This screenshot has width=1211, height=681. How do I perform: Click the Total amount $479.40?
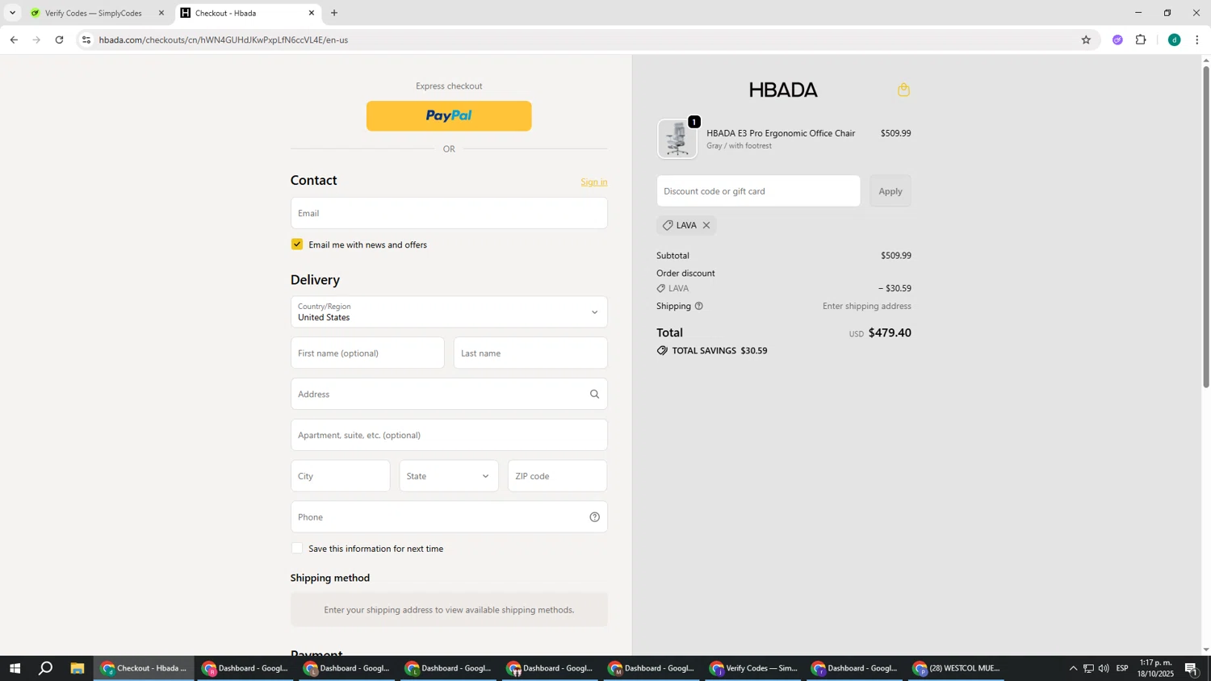(x=890, y=333)
